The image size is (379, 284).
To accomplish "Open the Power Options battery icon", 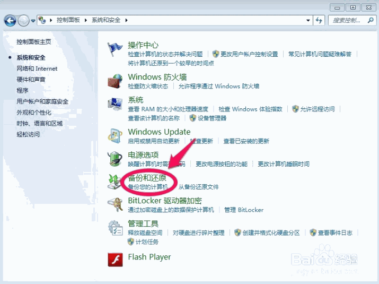I will (115, 159).
